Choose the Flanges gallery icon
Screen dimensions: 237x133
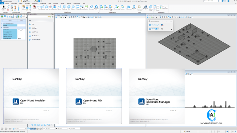tap(59, 7)
